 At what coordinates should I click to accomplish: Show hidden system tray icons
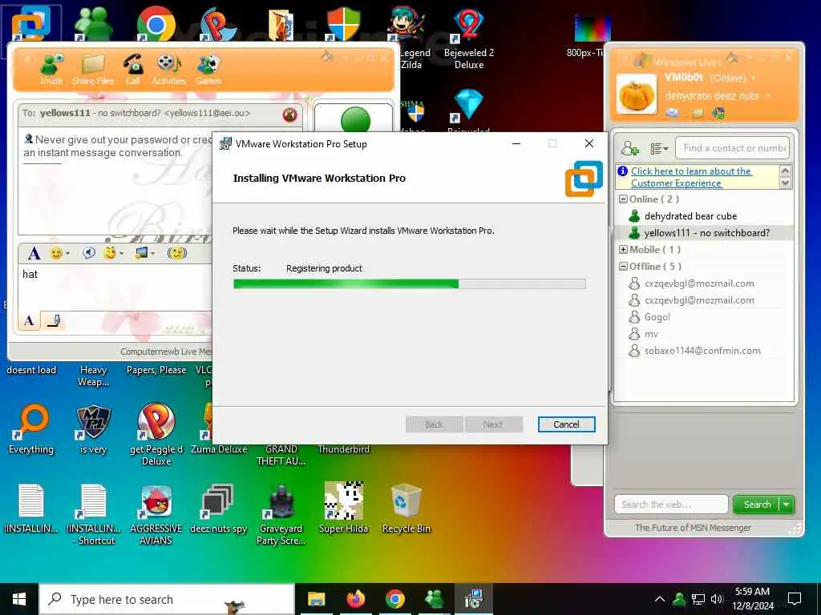coord(660,599)
